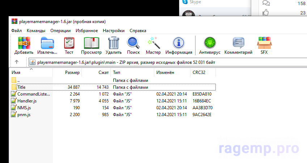
Task: Click the Handler.js file icon
Action: click(14, 101)
